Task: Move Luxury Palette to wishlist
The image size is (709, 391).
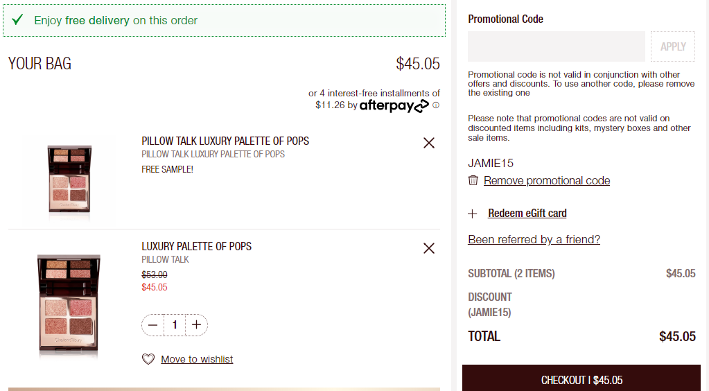Action: tap(197, 359)
